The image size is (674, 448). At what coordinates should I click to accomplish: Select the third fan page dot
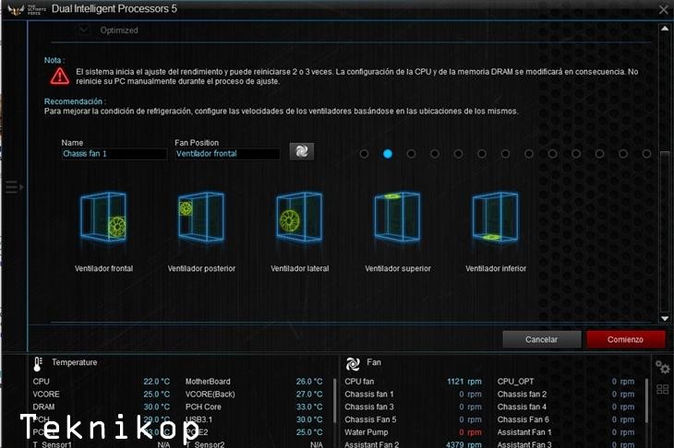click(x=411, y=154)
